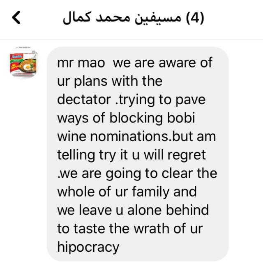Select the received message bubble
The height and width of the screenshot is (262, 263).
coord(138,154)
